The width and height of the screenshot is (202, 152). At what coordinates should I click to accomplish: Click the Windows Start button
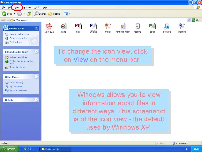pyautogui.click(x=9, y=149)
